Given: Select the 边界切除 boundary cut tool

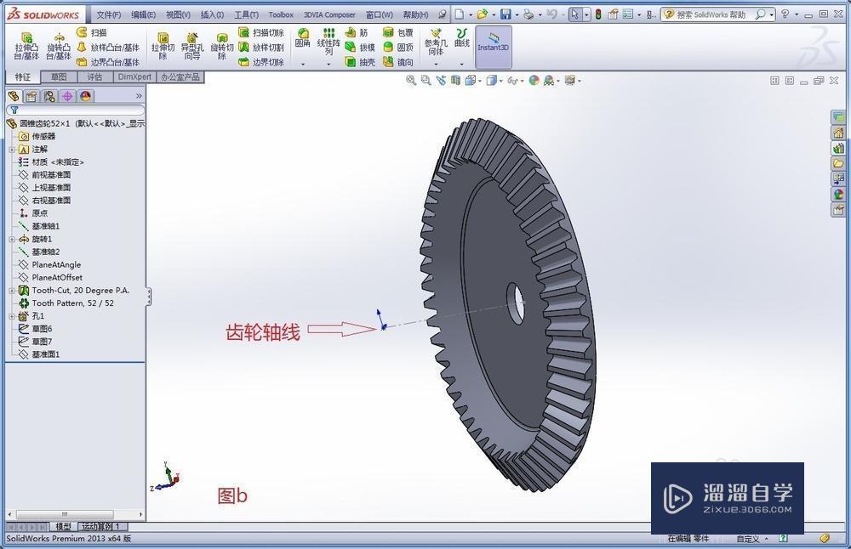Looking at the screenshot, I should point(261,62).
